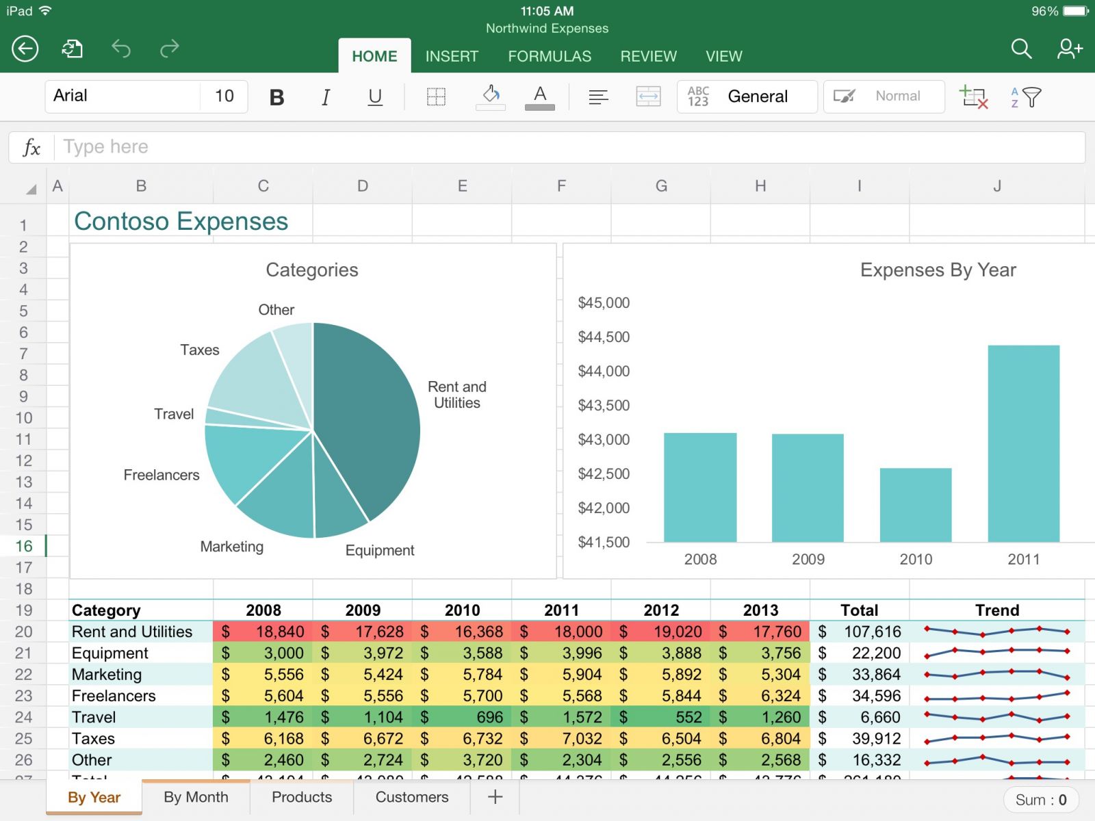Select column C header
The height and width of the screenshot is (821, 1095).
[263, 186]
